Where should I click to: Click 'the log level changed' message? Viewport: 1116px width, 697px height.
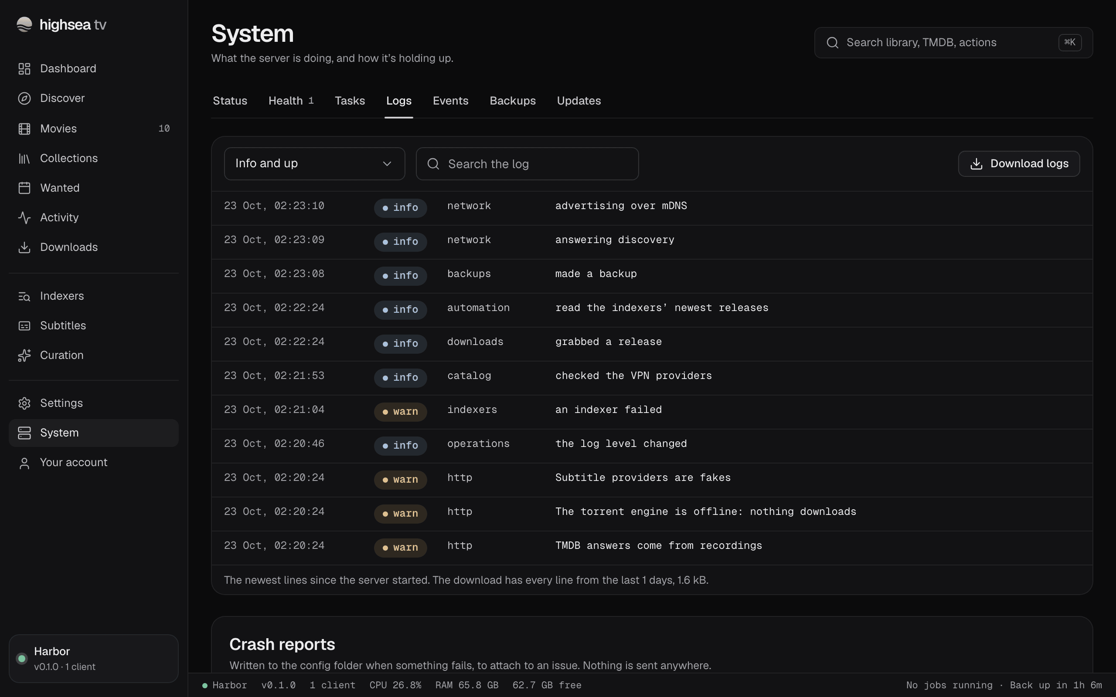coord(621,443)
